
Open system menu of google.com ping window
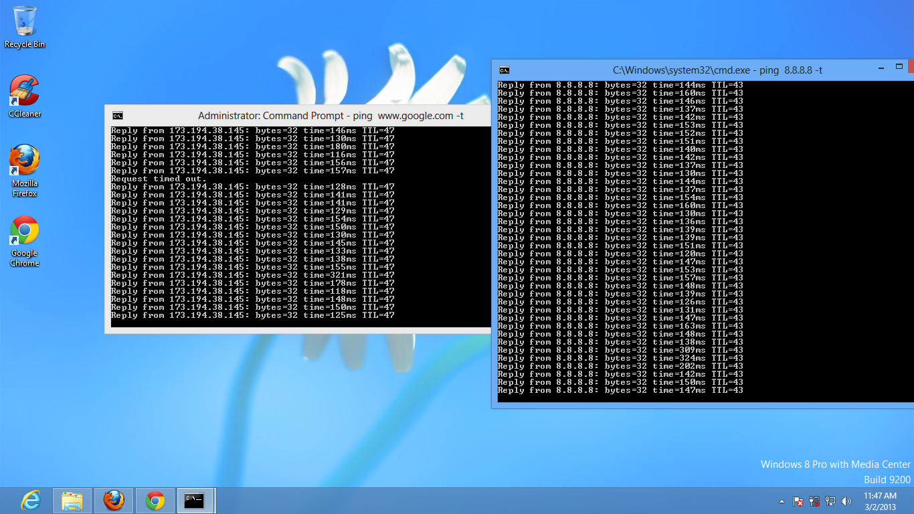point(118,116)
